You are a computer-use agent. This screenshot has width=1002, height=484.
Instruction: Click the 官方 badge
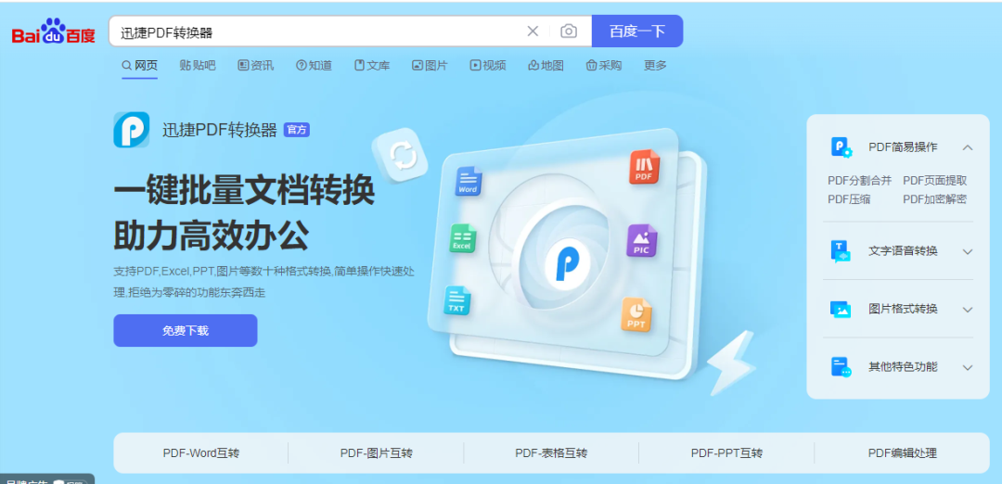click(x=297, y=130)
